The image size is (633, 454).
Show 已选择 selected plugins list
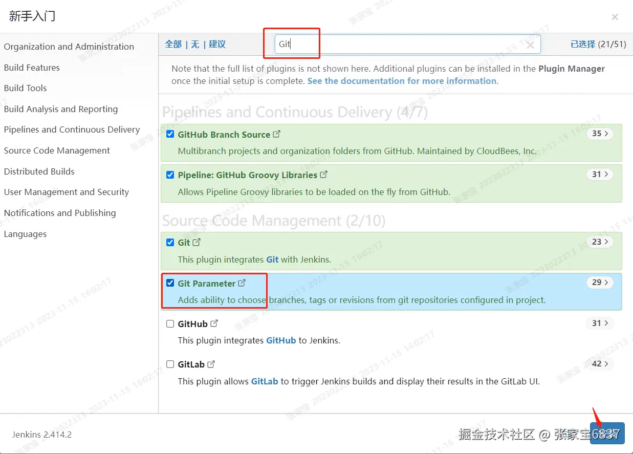coord(583,44)
